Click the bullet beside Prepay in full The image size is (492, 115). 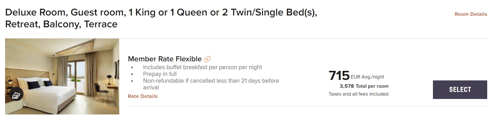click(x=132, y=74)
